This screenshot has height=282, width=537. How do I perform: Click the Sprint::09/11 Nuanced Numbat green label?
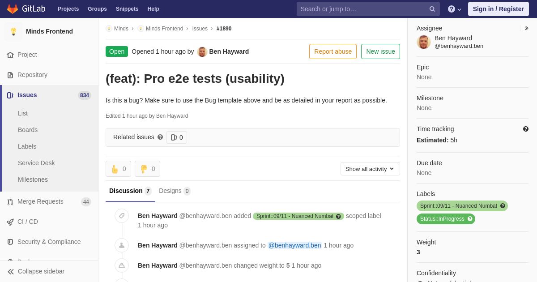[x=459, y=206]
